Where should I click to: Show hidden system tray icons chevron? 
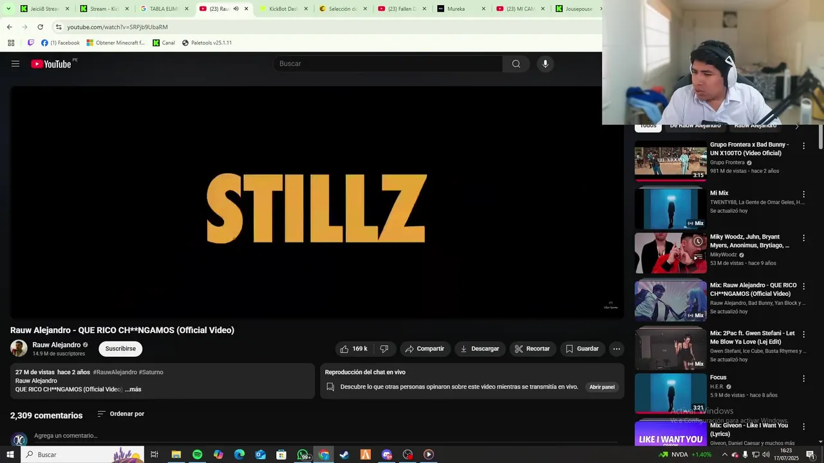(x=724, y=455)
